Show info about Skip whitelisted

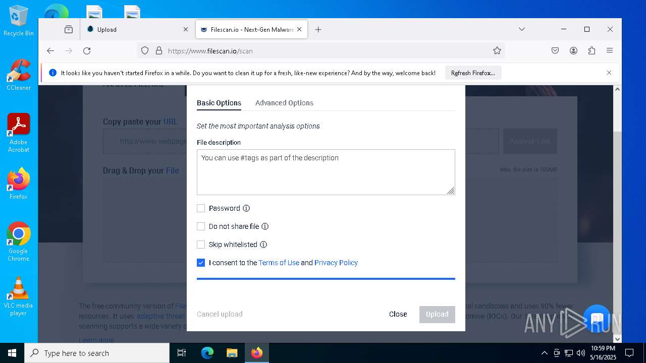click(x=263, y=245)
